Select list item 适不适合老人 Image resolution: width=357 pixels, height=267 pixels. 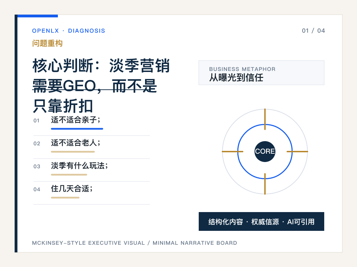pos(75,143)
